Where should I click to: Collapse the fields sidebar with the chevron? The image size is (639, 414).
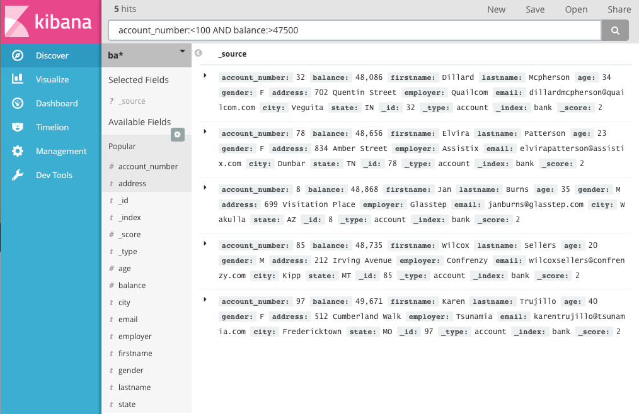[x=198, y=53]
